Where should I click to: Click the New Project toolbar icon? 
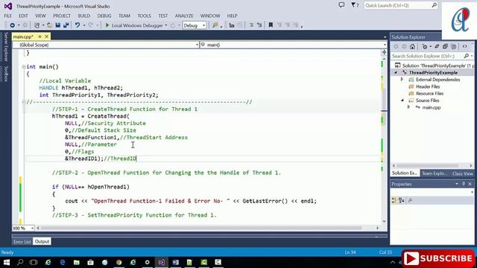coord(37,25)
